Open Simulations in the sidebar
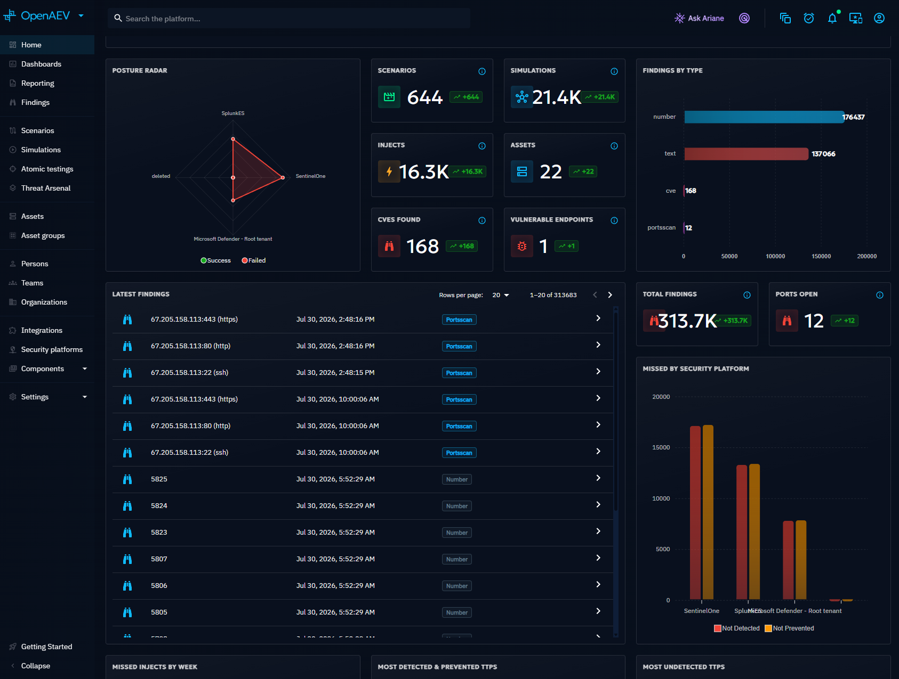 pos(47,150)
